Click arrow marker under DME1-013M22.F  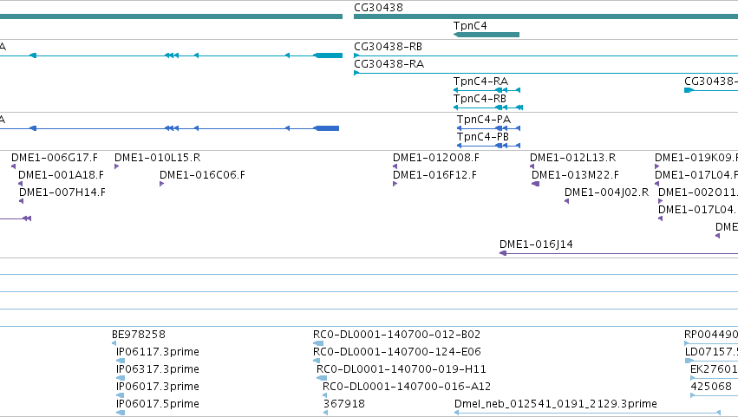pyautogui.click(x=535, y=184)
